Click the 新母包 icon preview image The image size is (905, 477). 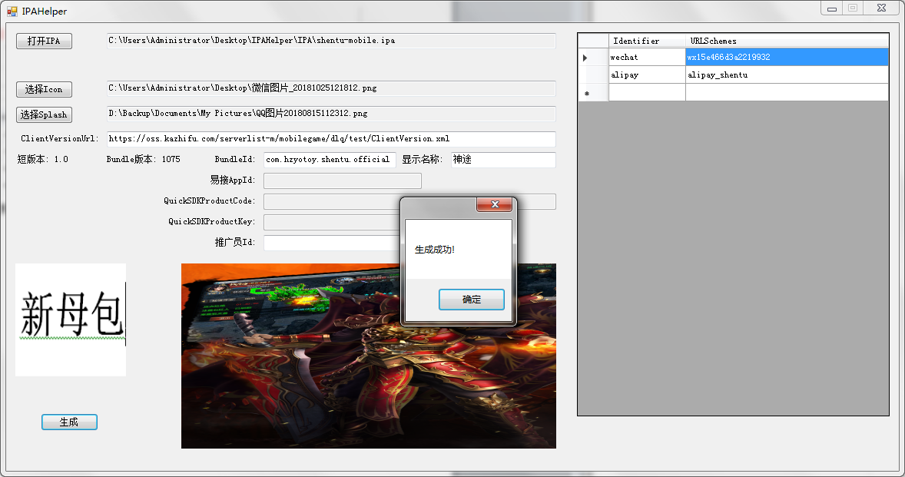pos(71,320)
